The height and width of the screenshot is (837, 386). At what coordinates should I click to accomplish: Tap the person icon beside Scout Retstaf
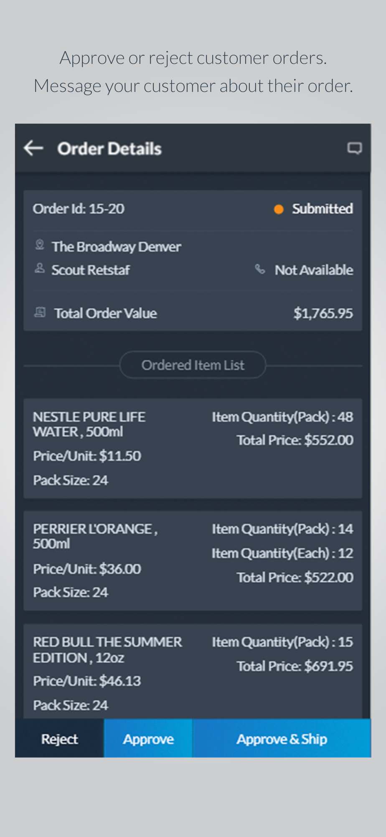point(40,268)
